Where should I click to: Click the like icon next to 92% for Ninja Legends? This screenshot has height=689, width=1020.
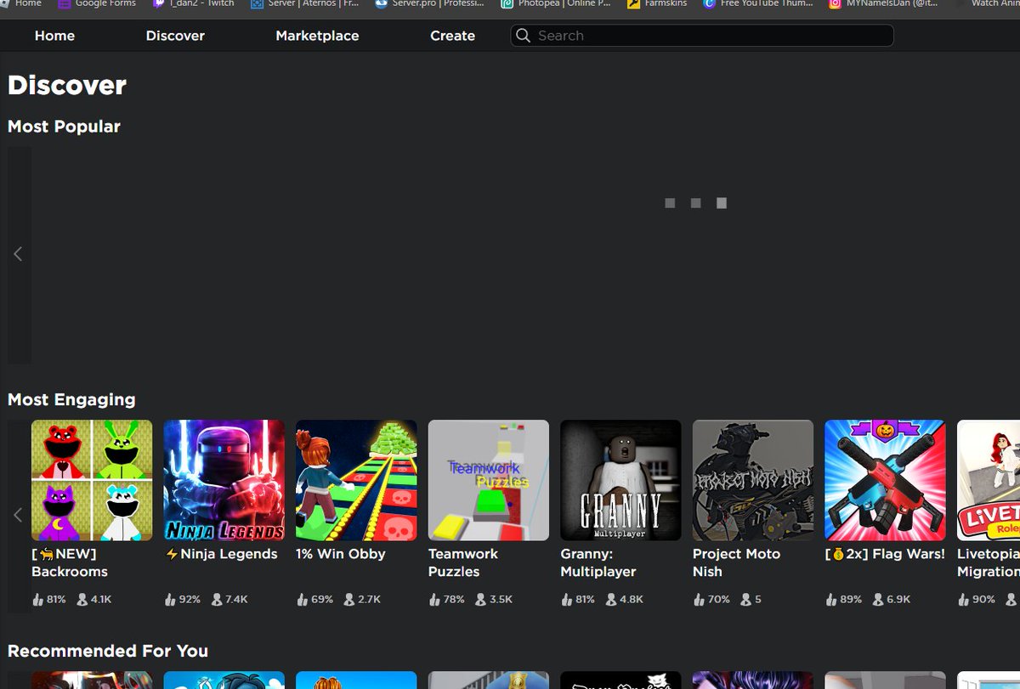coord(170,600)
